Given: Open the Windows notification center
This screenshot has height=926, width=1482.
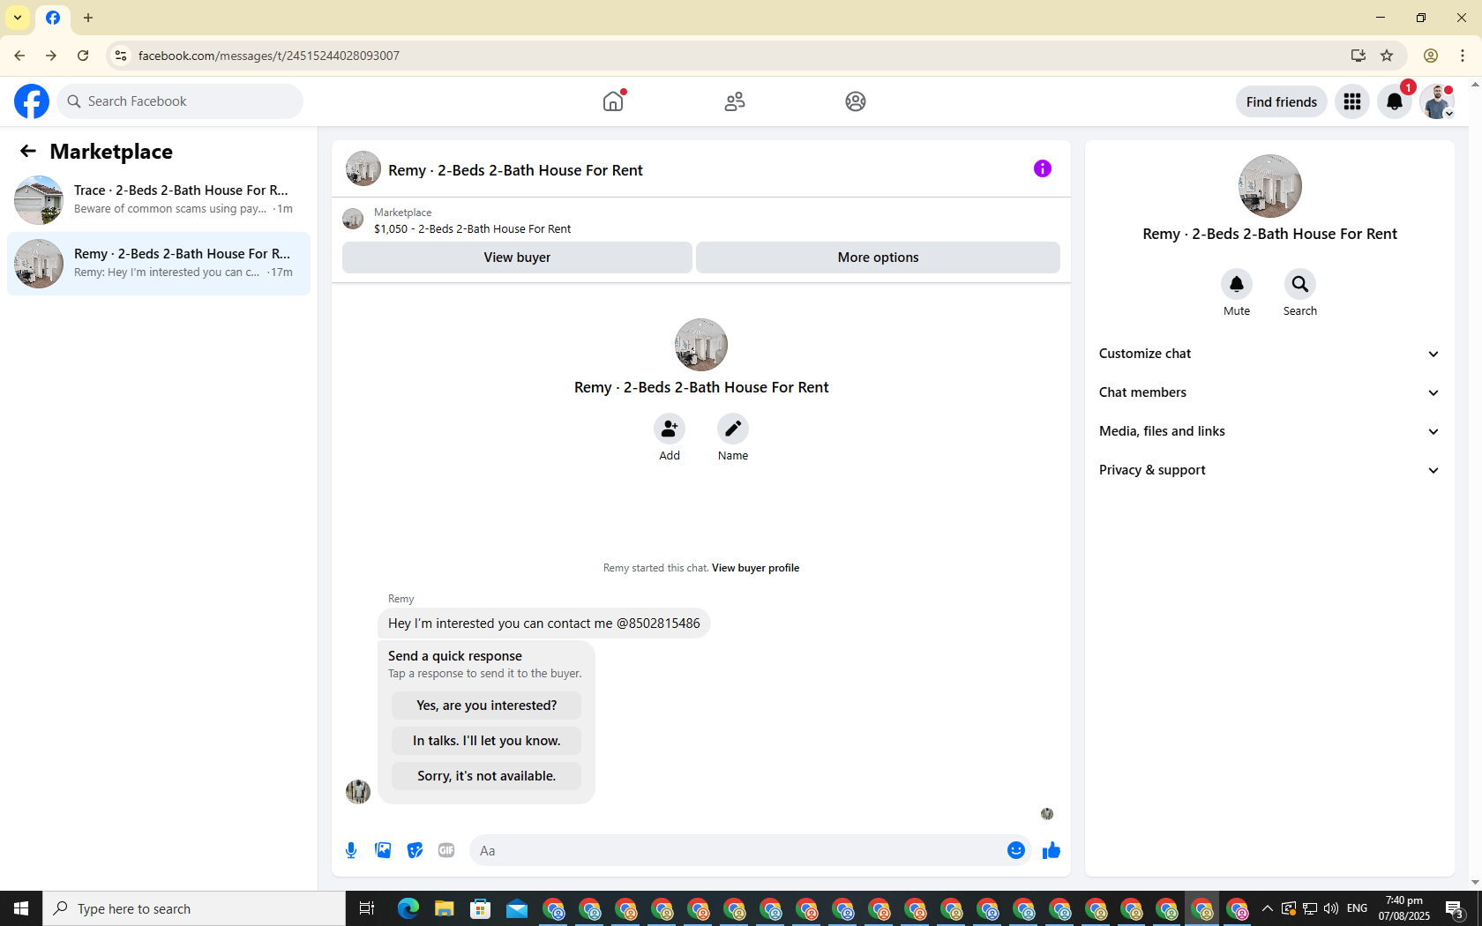Looking at the screenshot, I should [1456, 908].
